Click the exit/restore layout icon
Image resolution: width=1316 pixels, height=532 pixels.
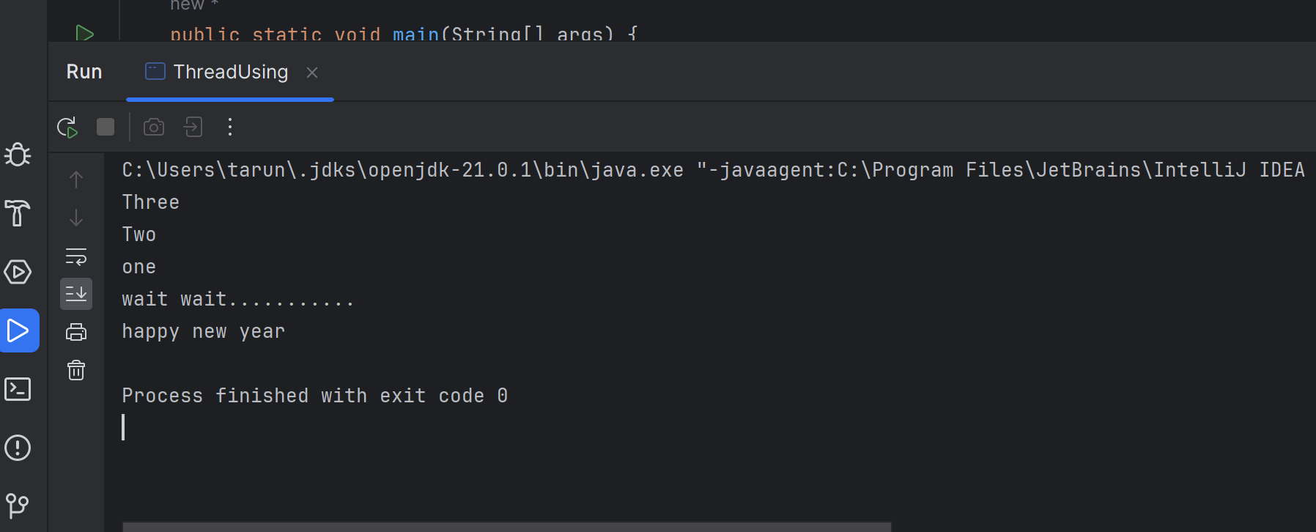(x=193, y=128)
